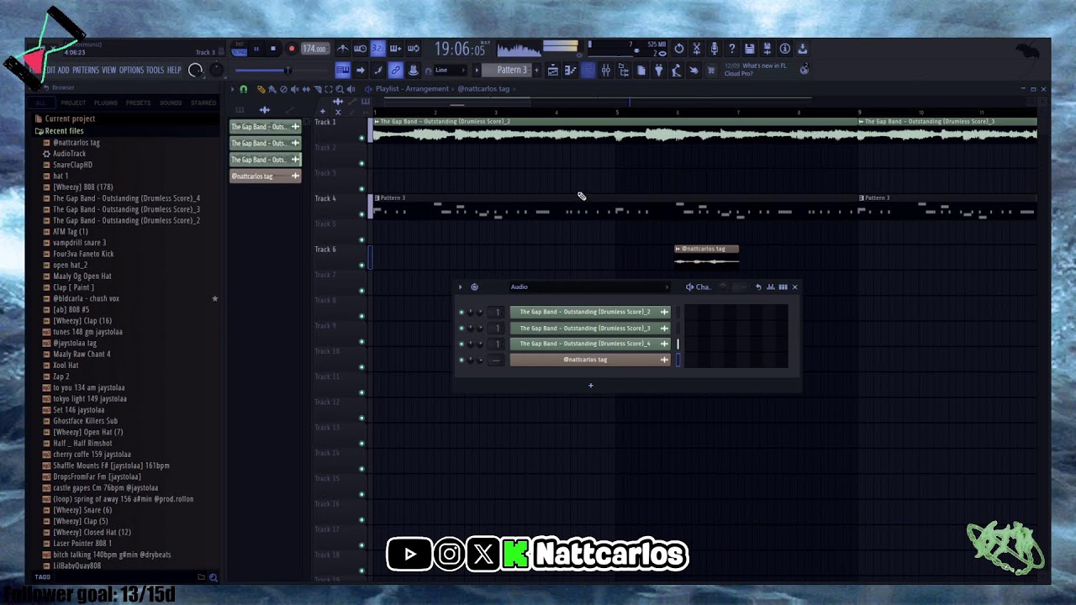The width and height of the screenshot is (1076, 605).
Task: Toggle the browser view icon
Action: point(623,71)
